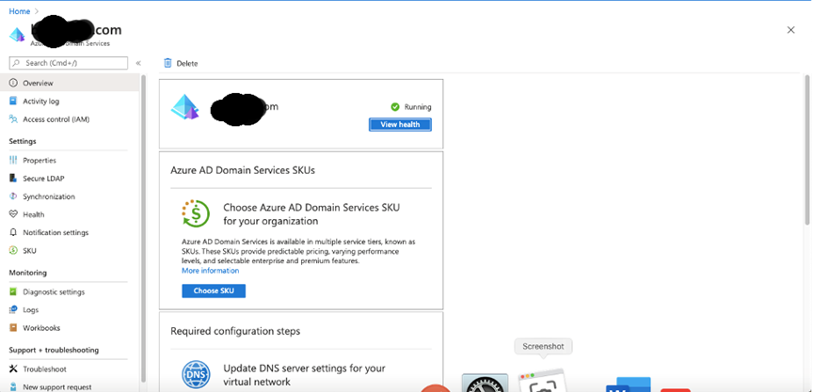Click the Overview info icon in the sidebar
This screenshot has height=392, width=813.
point(13,83)
